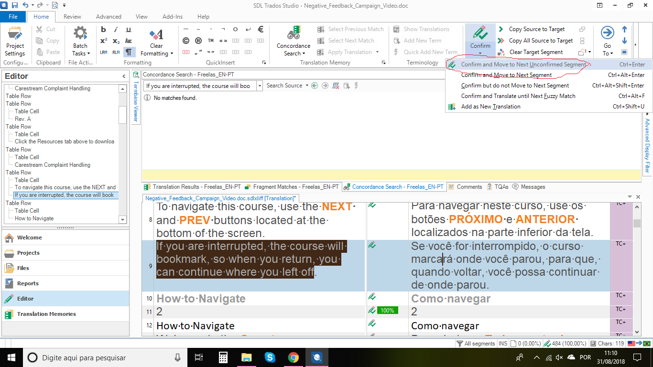The height and width of the screenshot is (367, 653).
Task: Apply underline formatting
Action: coord(129,29)
